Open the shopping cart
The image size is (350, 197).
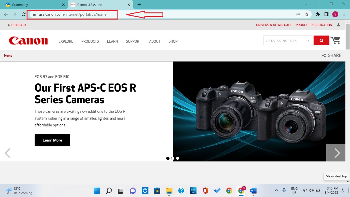tap(336, 40)
